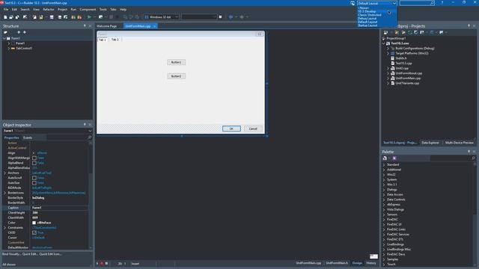Toggle the Ctl3D checkbox
Screen dimensions: 479x269
(34, 232)
